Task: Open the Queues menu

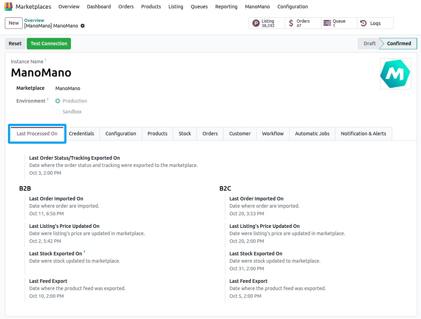Action: 199,7
